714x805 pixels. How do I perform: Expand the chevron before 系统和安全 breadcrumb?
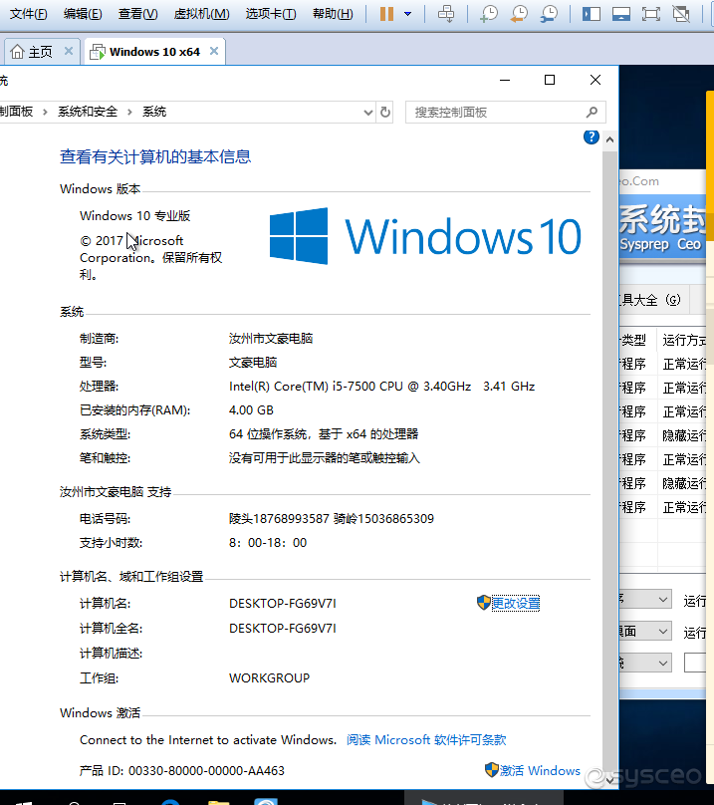(x=45, y=112)
